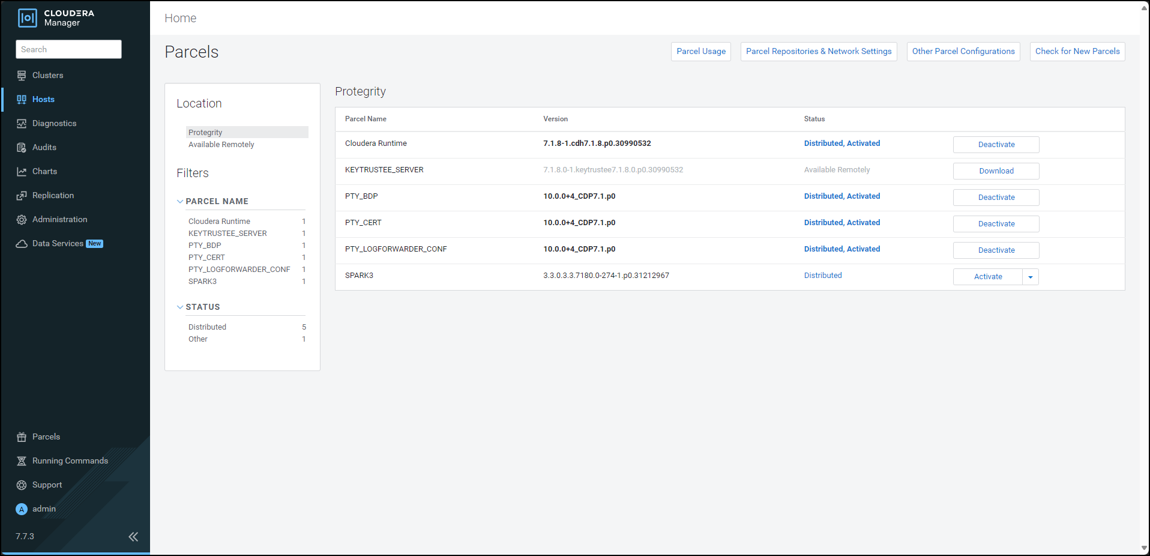The image size is (1150, 556).
Task: Open dropdown arrow beside SPARK3 Activate
Action: (1031, 277)
